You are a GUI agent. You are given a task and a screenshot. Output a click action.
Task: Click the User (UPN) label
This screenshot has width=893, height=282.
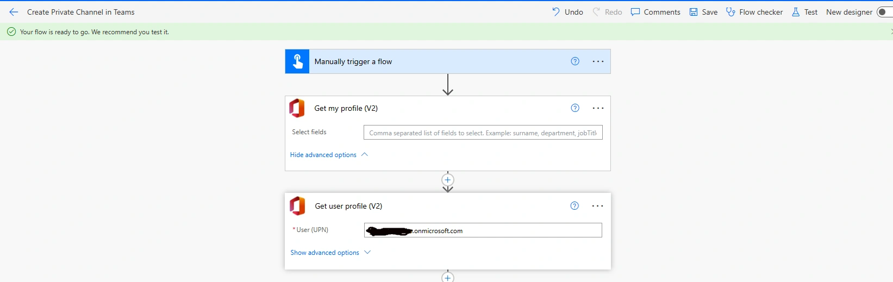[312, 230]
